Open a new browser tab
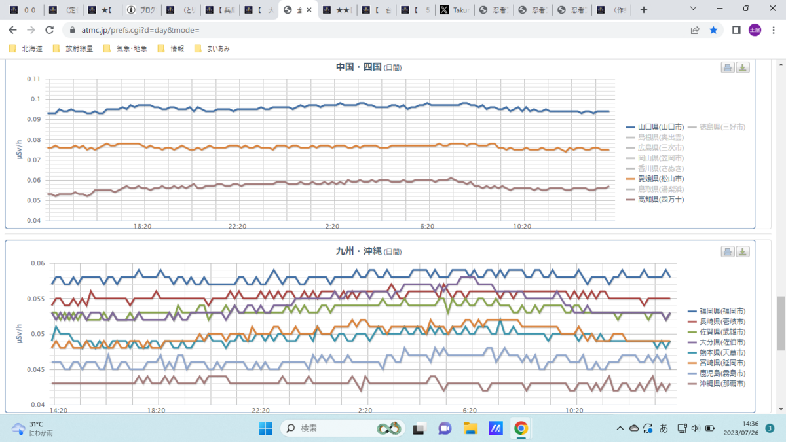Image resolution: width=786 pixels, height=442 pixels. [644, 10]
